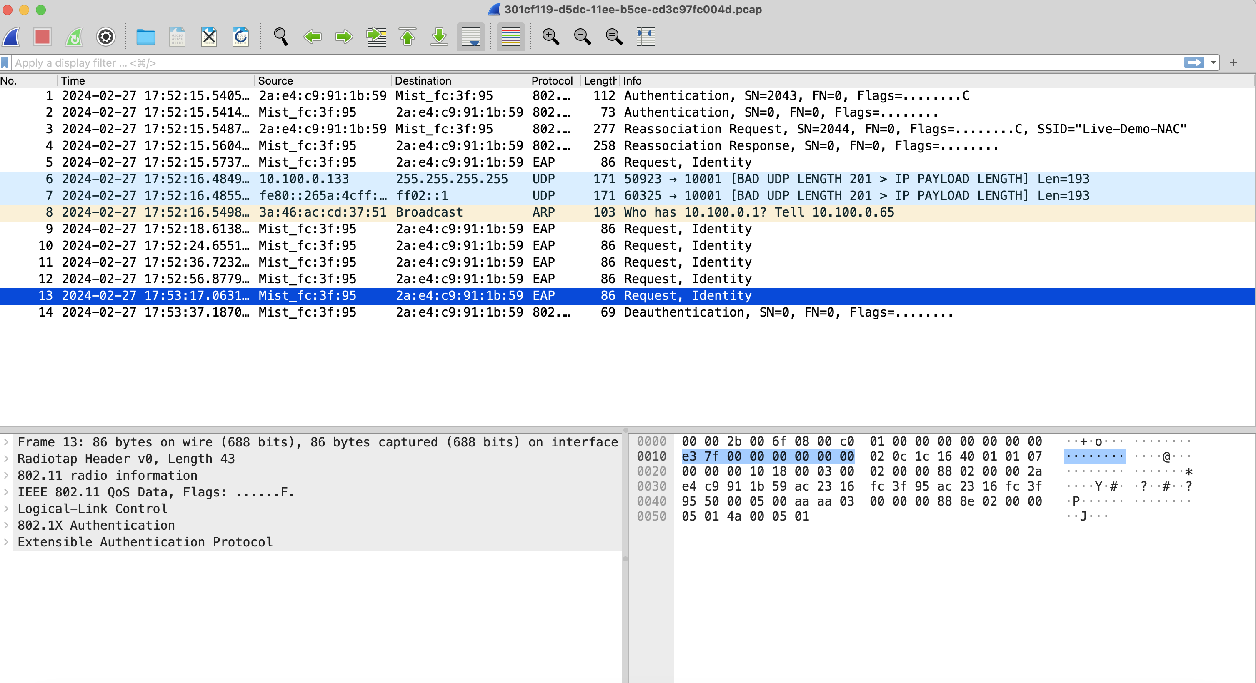Screen dimensions: 1256x683
Task: Toggle packet colorization rules button
Action: (510, 37)
